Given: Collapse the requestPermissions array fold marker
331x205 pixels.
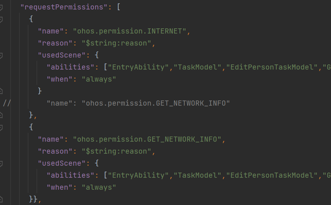Looking at the screenshot, I should (1, 7).
